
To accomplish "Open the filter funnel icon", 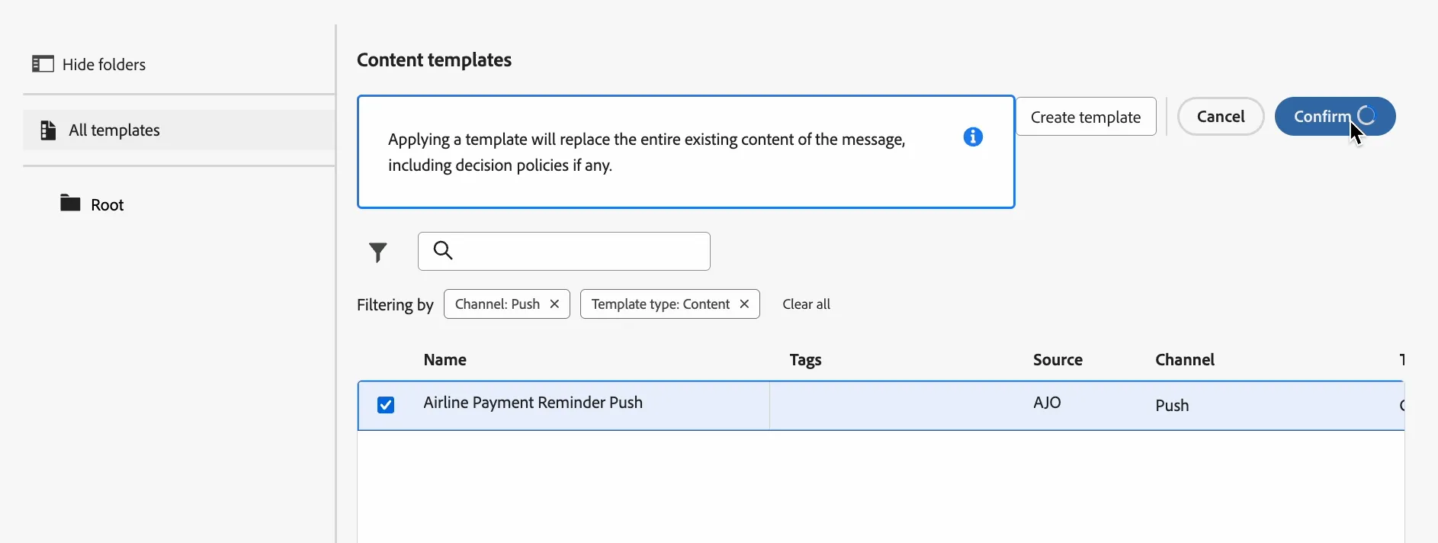I will pos(378,252).
